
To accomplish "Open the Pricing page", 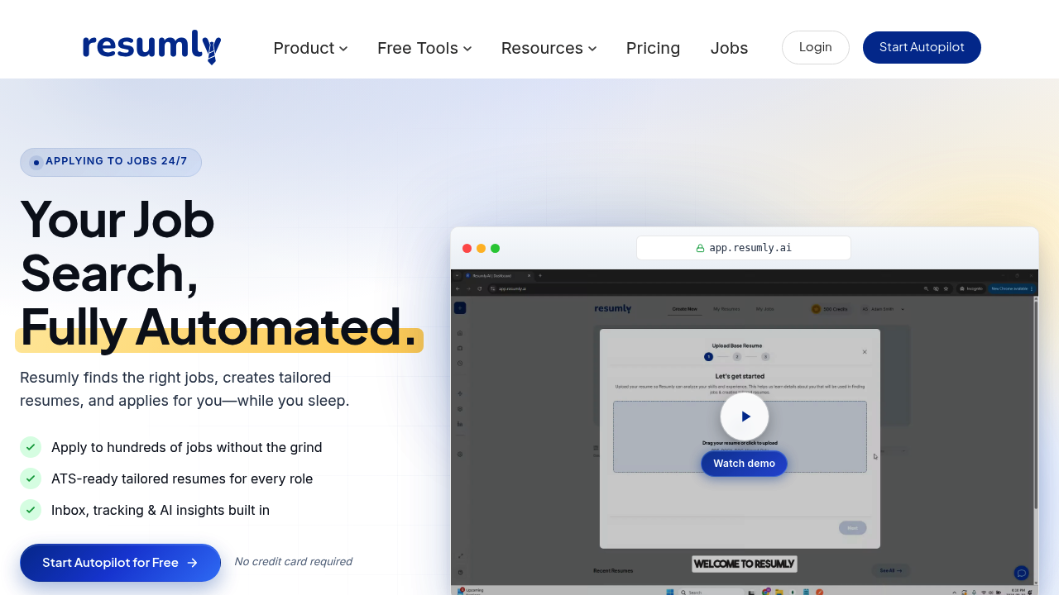I will point(653,48).
